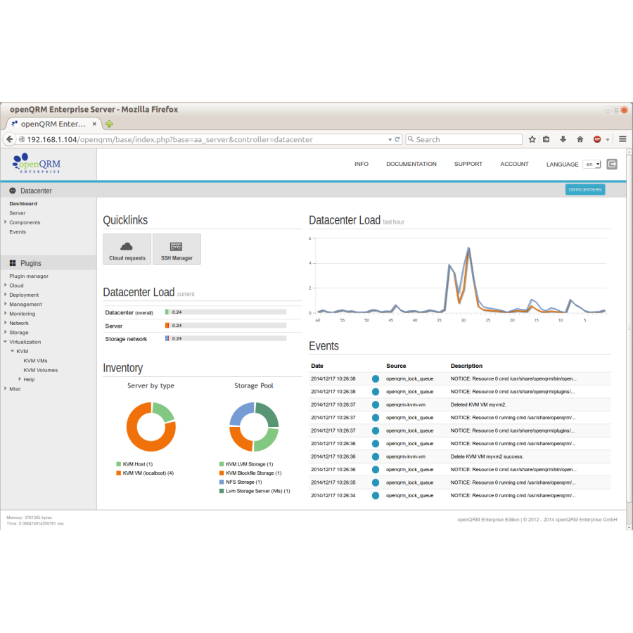Expand the Monitoring plugin category

(x=5, y=313)
